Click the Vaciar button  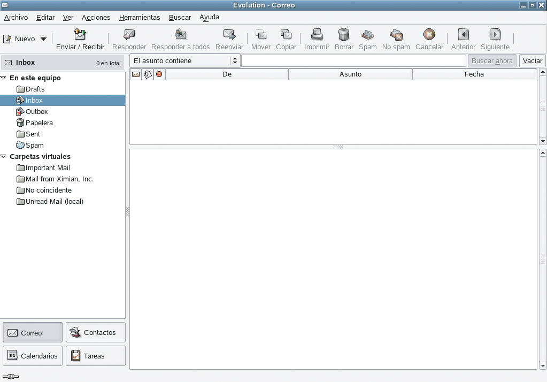coord(533,61)
